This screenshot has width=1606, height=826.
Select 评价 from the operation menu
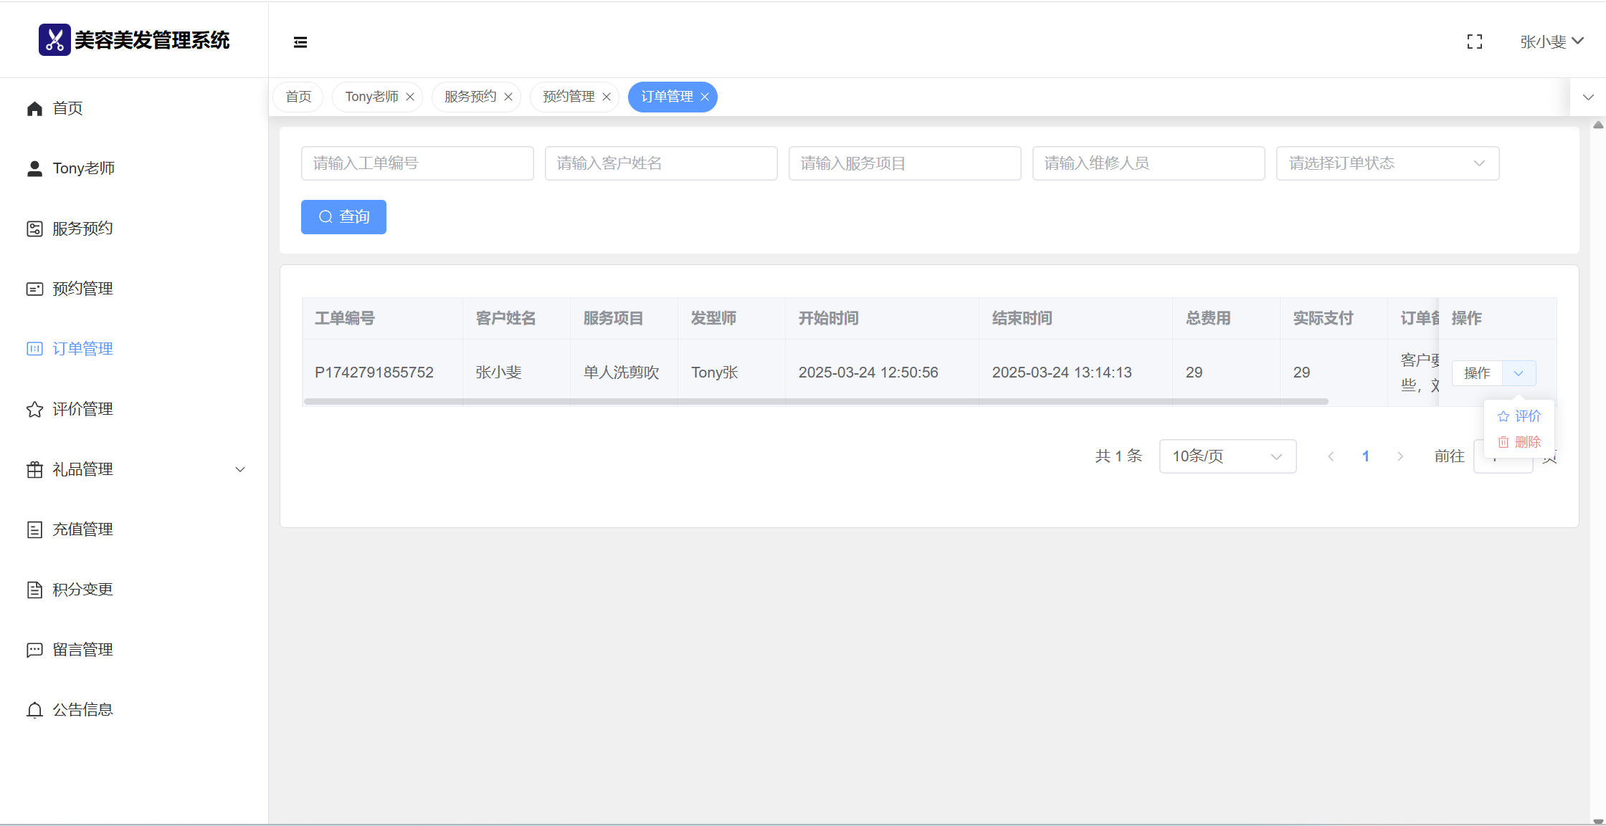pos(1519,416)
